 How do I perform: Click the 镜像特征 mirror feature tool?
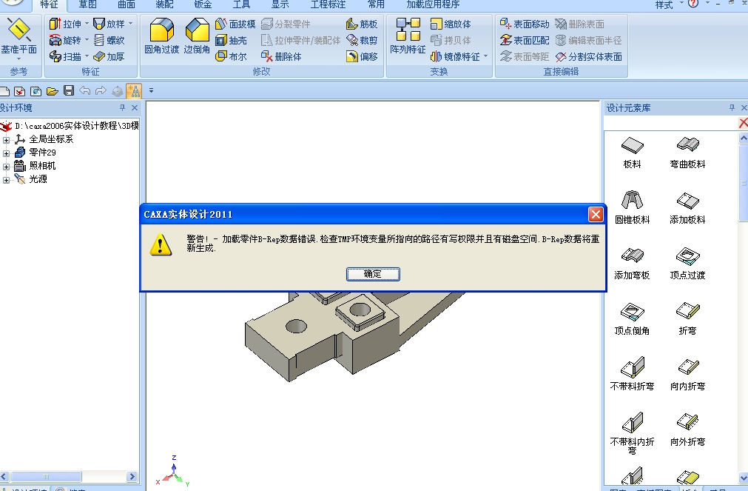[455, 56]
